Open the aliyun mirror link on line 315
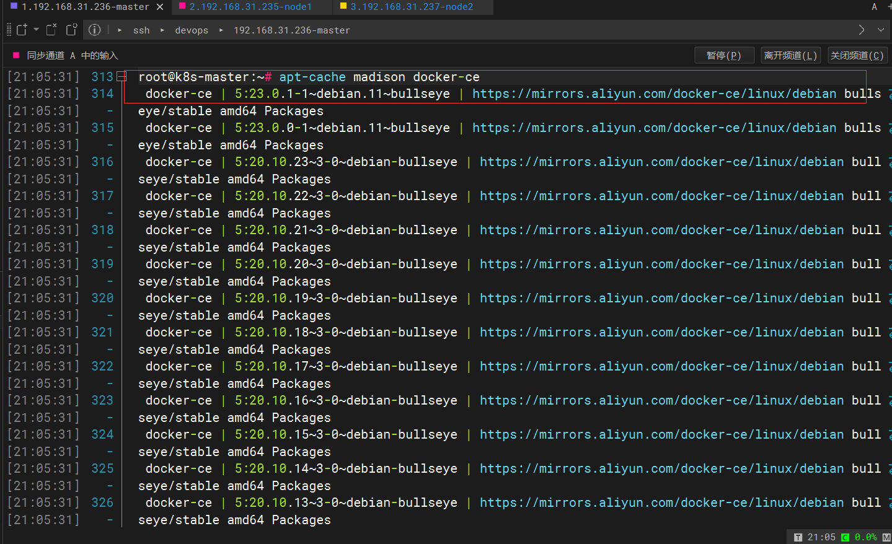 pos(655,128)
